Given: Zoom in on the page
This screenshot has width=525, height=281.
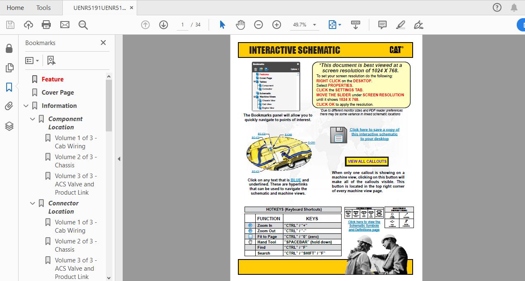Looking at the screenshot, I should coord(276,24).
